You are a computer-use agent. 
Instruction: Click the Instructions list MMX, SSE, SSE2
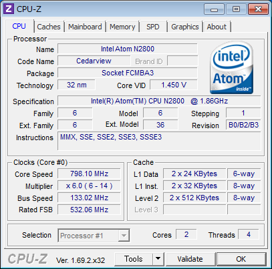click(x=159, y=141)
